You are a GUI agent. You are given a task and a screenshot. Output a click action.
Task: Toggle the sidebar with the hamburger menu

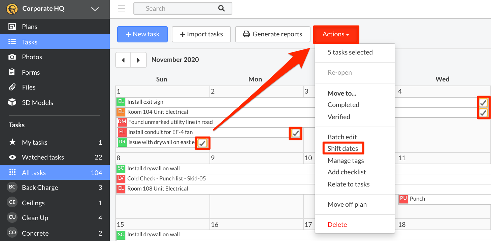click(121, 8)
